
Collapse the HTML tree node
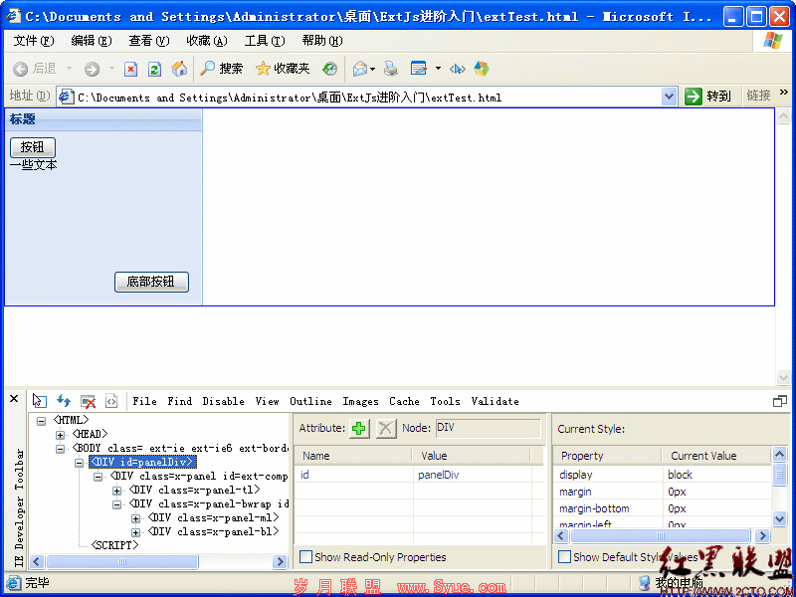click(x=42, y=421)
